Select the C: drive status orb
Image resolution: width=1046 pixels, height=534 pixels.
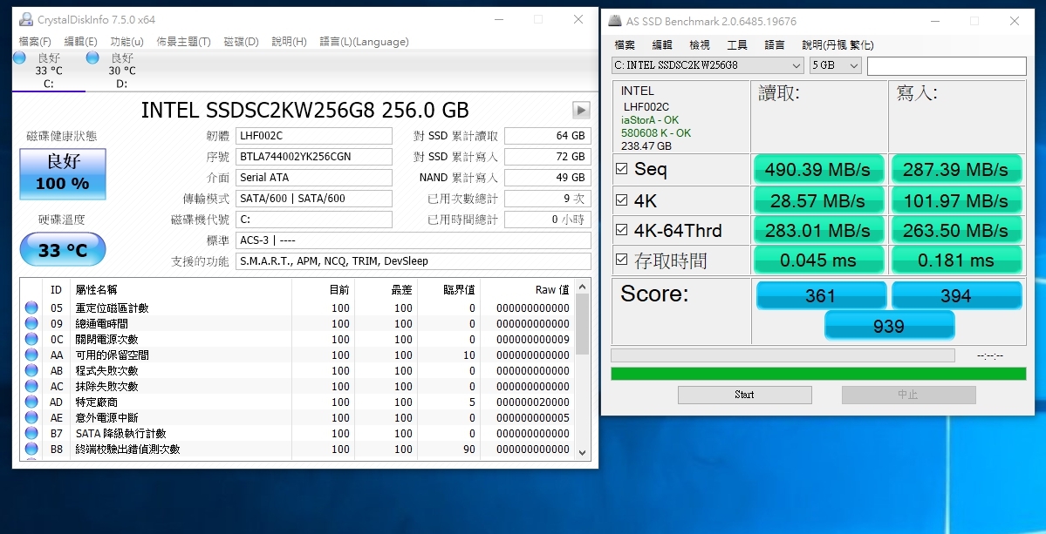[19, 57]
